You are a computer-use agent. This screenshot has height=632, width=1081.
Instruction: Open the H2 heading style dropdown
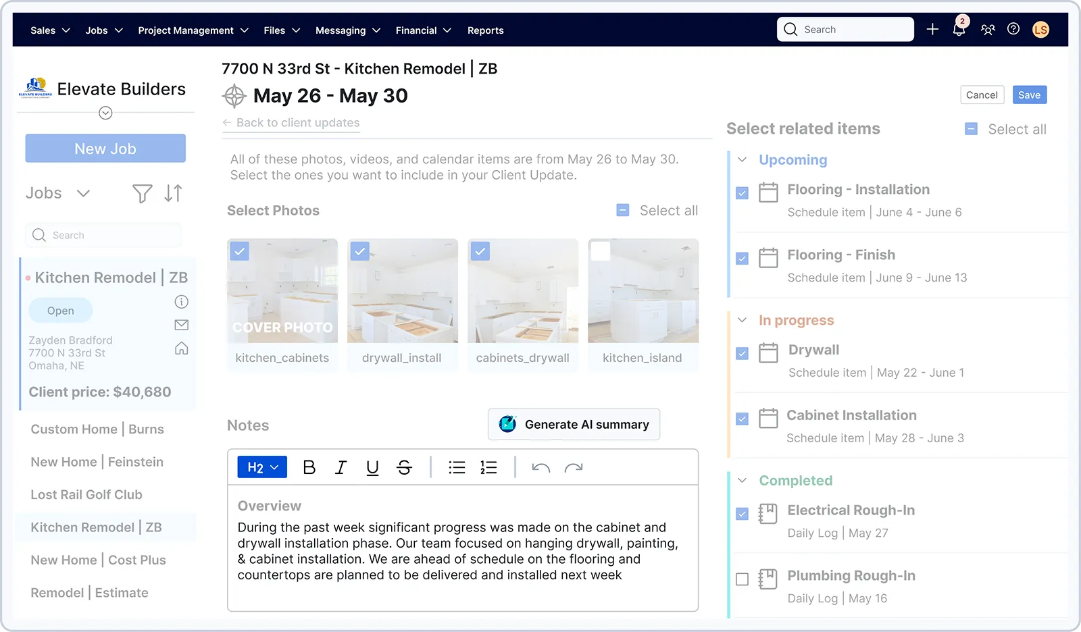[262, 467]
